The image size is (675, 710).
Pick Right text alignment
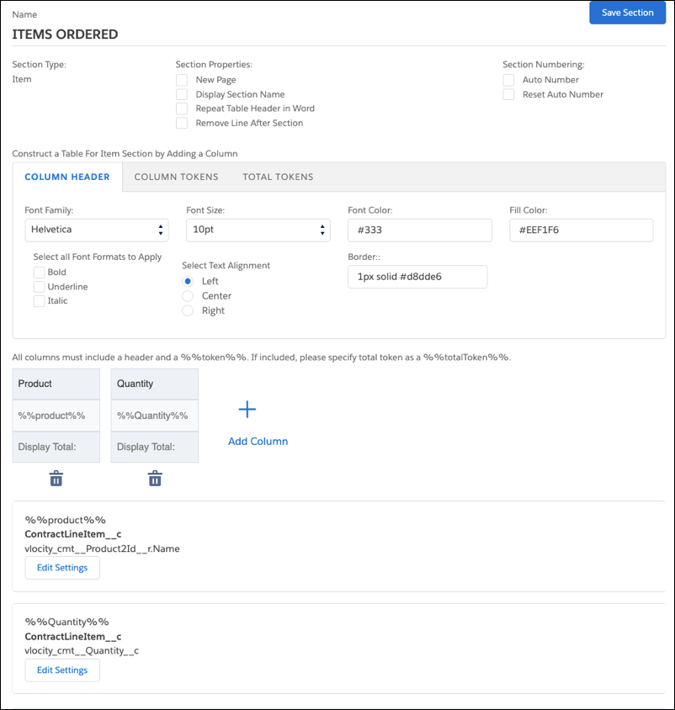[188, 310]
